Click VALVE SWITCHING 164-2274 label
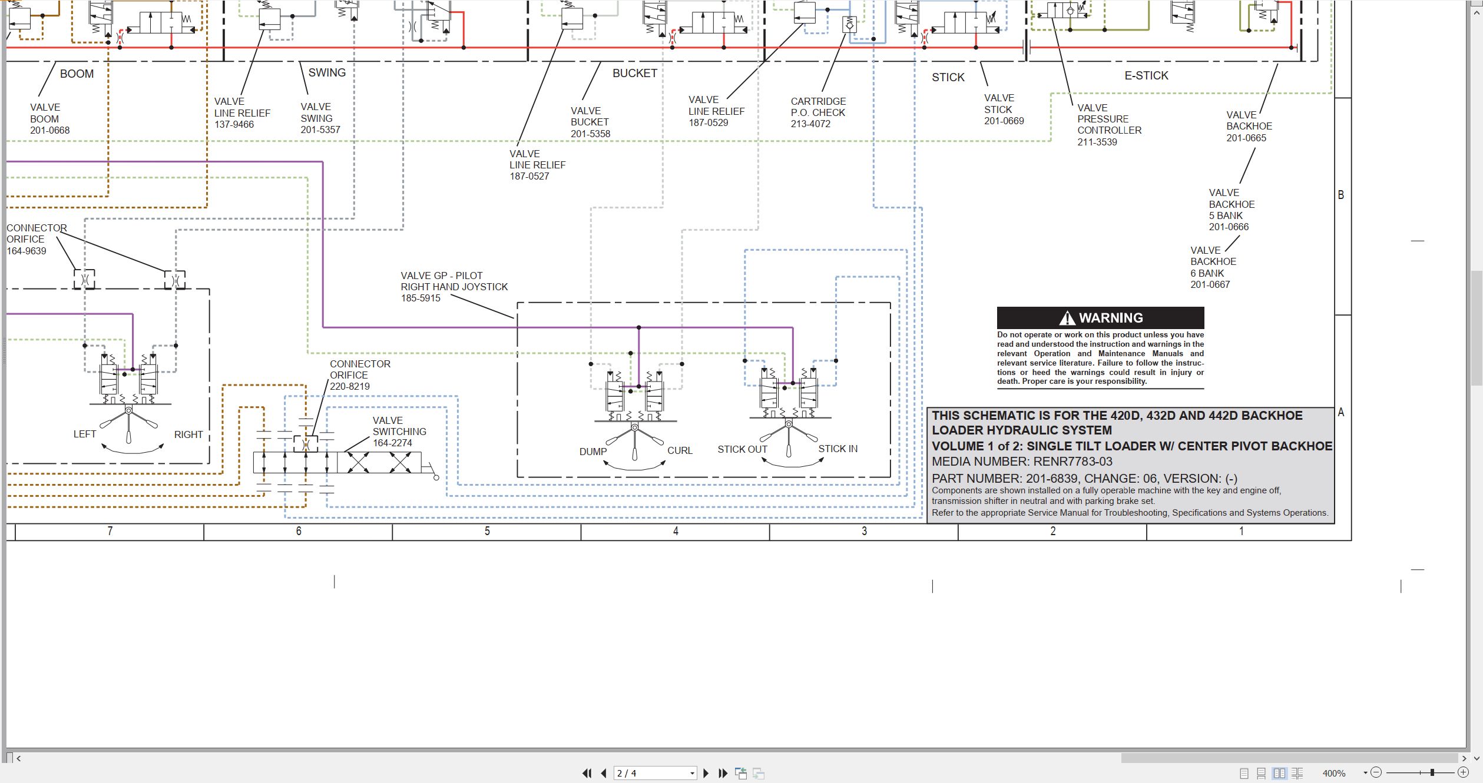This screenshot has height=783, width=1483. [x=399, y=432]
